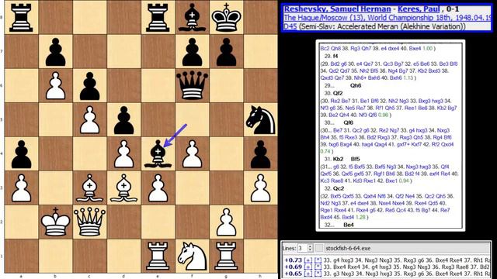Image resolution: width=497 pixels, height=279 pixels.
Task: Jump to move 31... Bf5 in notation
Action: (356, 159)
